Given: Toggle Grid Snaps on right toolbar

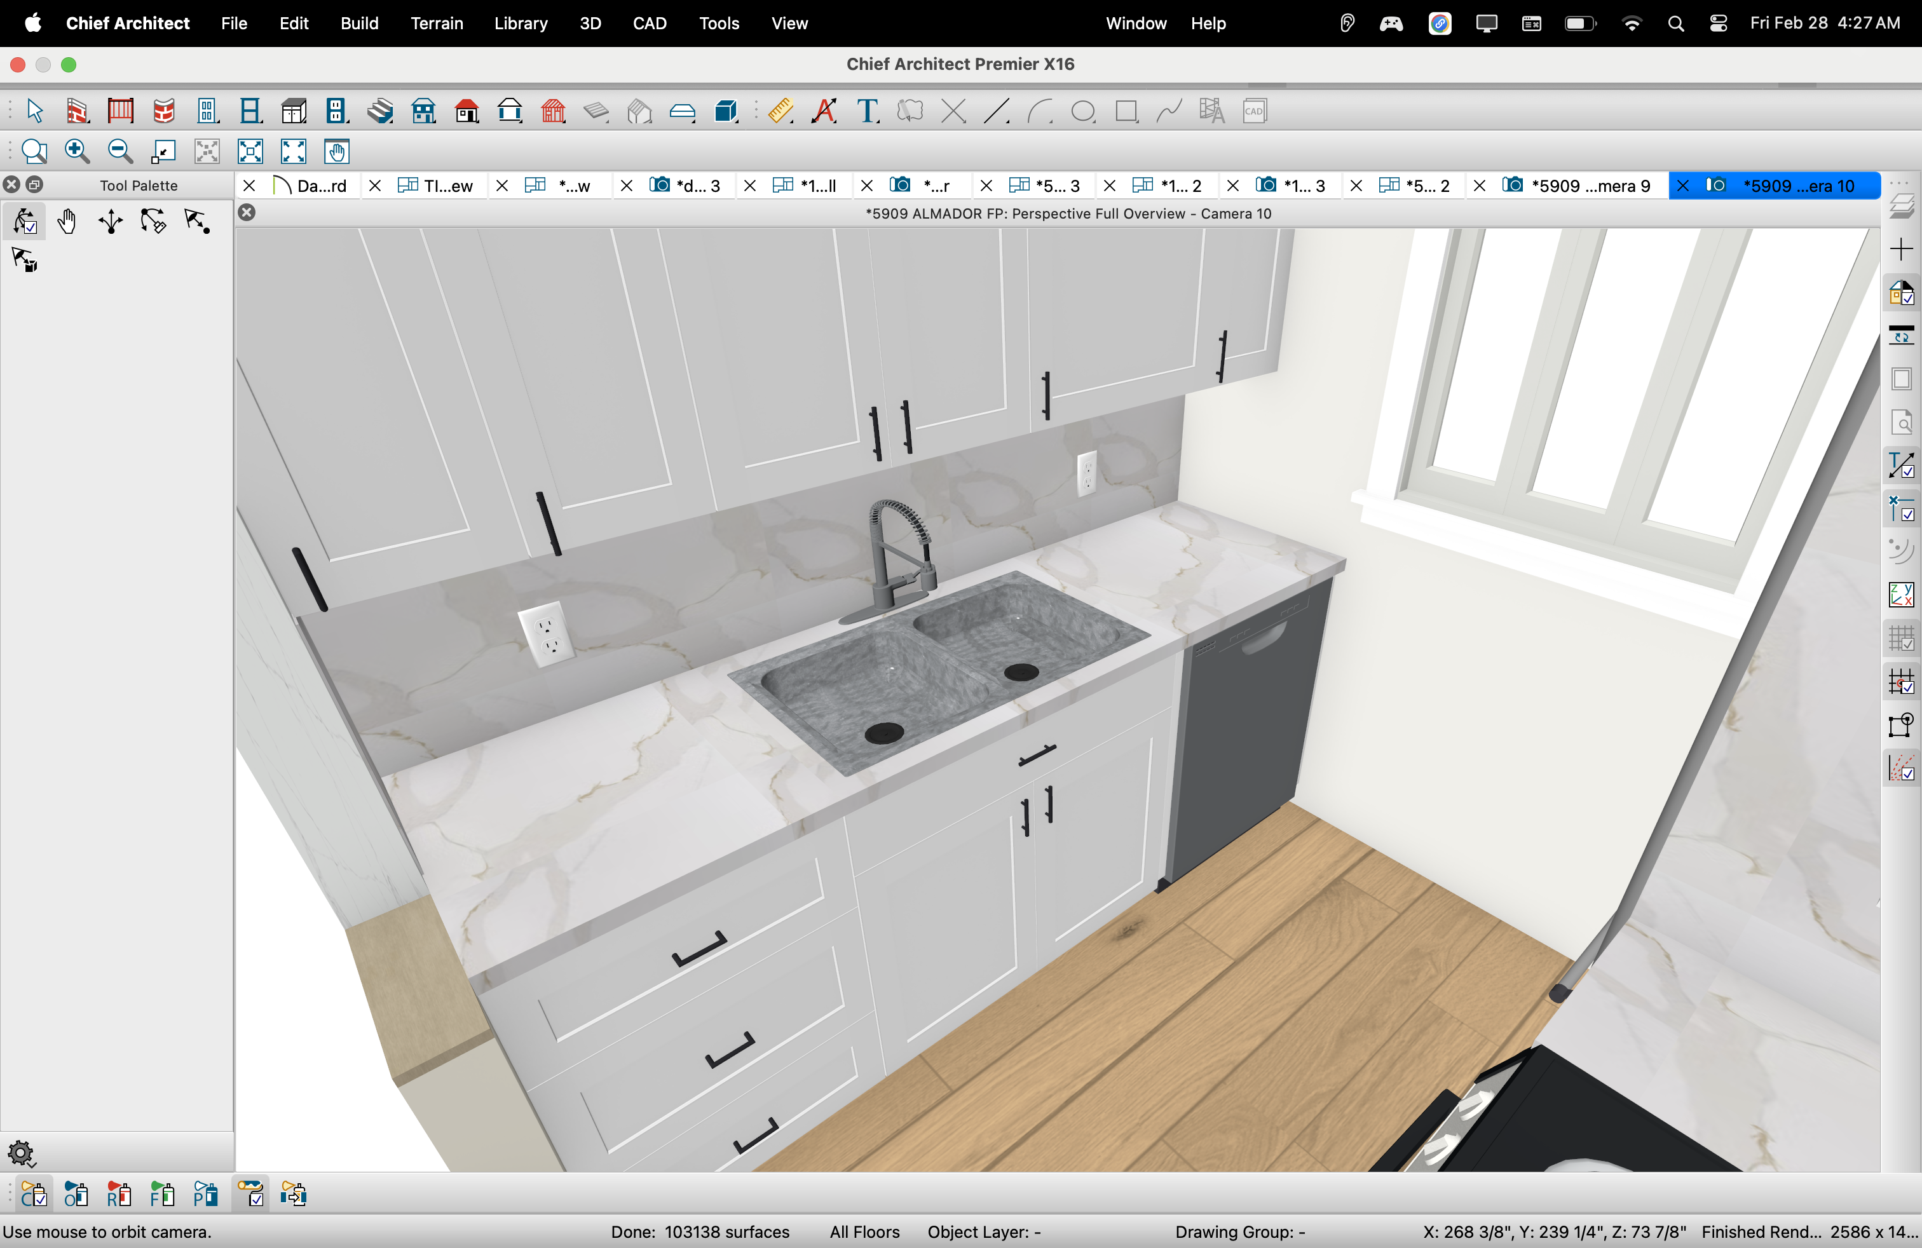Looking at the screenshot, I should click(x=1901, y=682).
